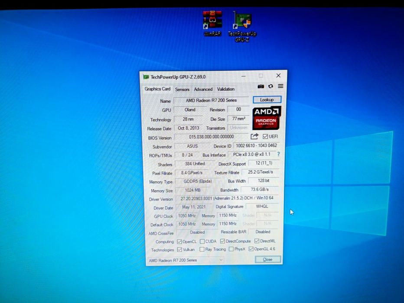Open the GPU-Z hamburger menu
Image resolution: width=404 pixels, height=303 pixels.
[280, 86]
